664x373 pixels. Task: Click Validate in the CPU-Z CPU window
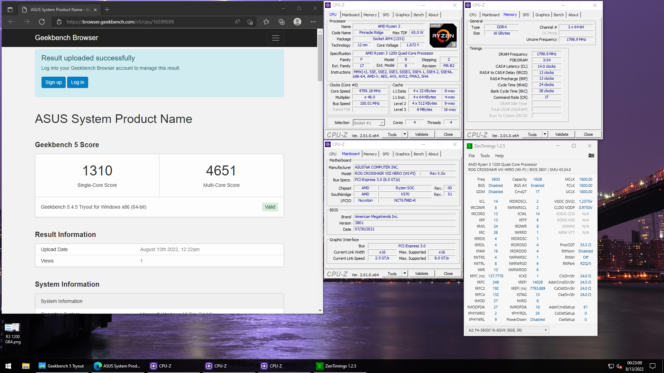(421, 134)
